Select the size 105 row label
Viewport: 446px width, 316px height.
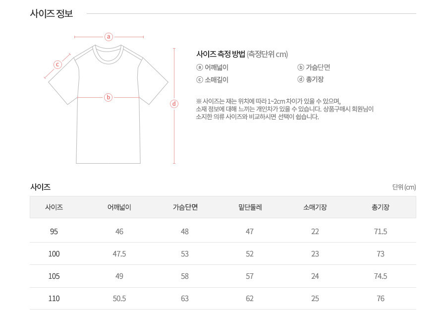[x=54, y=276]
